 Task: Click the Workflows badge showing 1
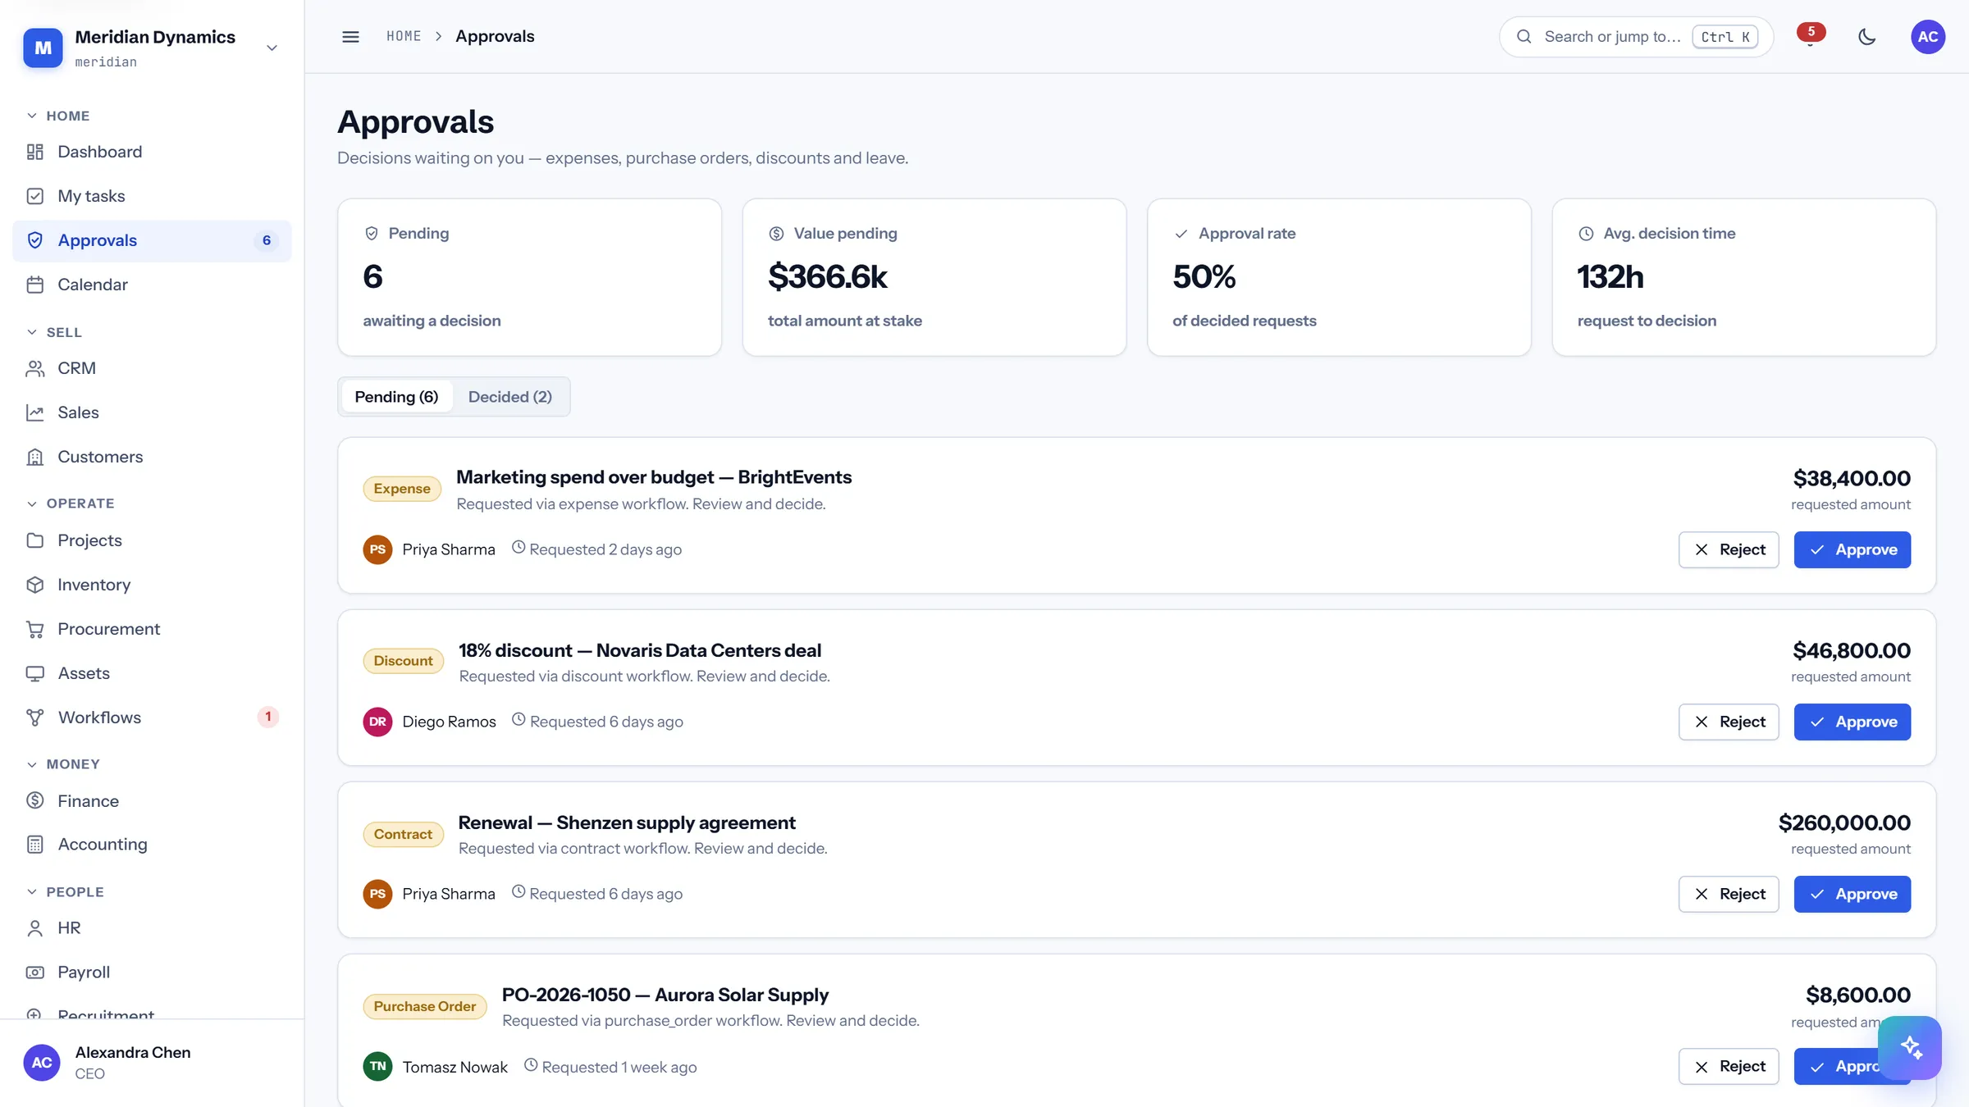(x=267, y=717)
